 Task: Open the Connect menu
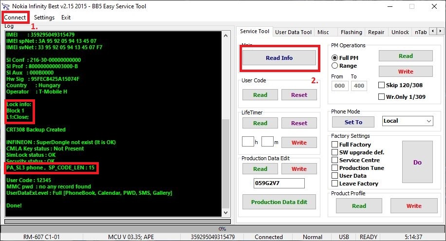pyautogui.click(x=15, y=18)
